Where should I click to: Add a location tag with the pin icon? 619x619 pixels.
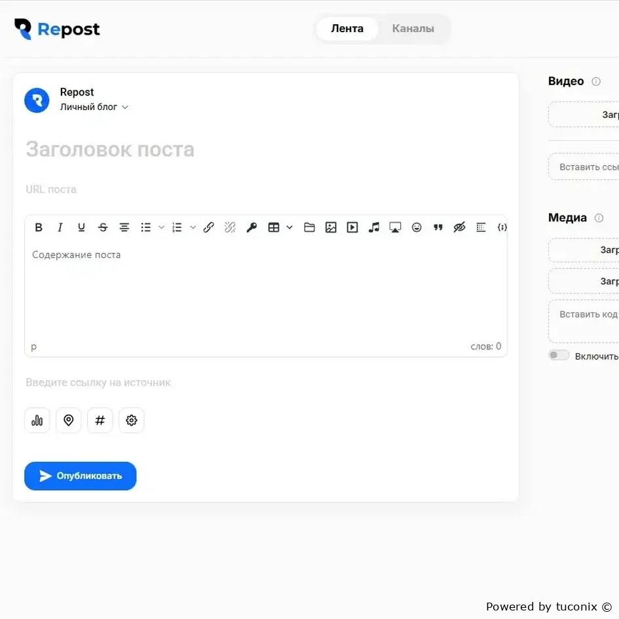pos(69,421)
